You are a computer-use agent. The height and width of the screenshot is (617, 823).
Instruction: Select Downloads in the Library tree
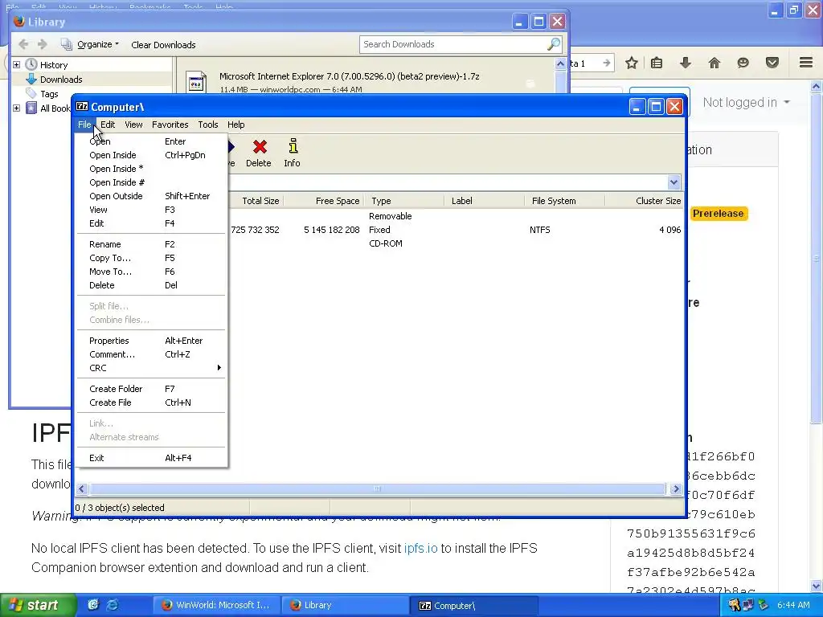pyautogui.click(x=61, y=80)
